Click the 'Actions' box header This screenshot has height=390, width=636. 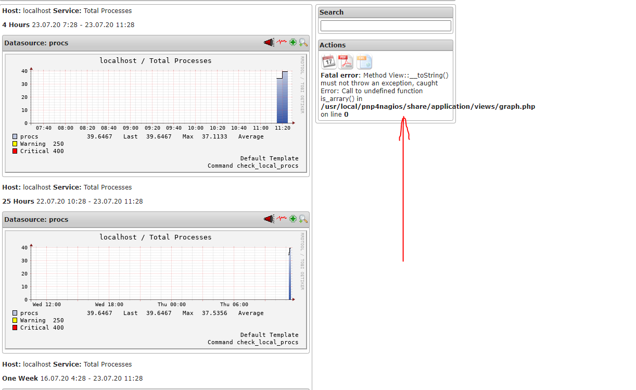tap(386, 45)
